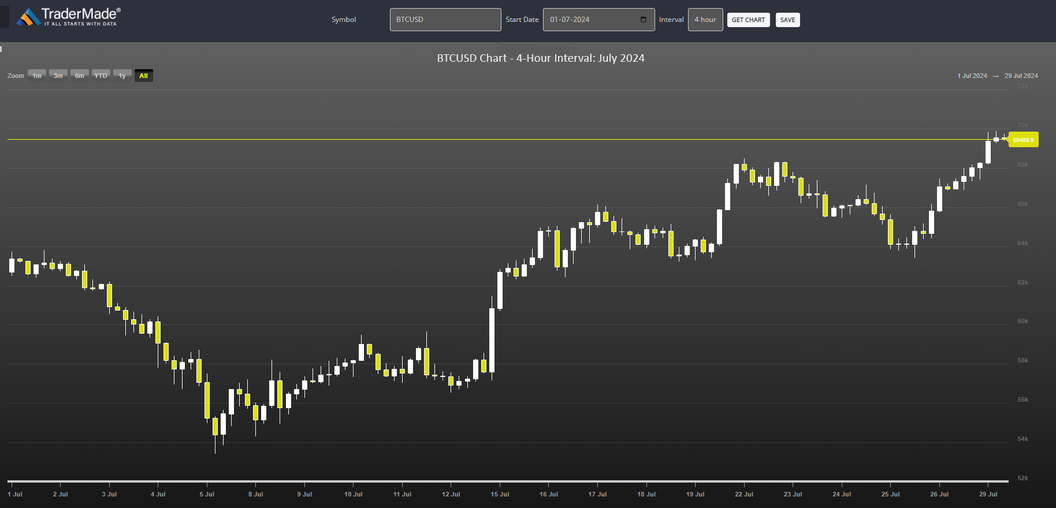The height and width of the screenshot is (508, 1056).
Task: Click the 68k y-axis label
Action: click(x=1022, y=165)
